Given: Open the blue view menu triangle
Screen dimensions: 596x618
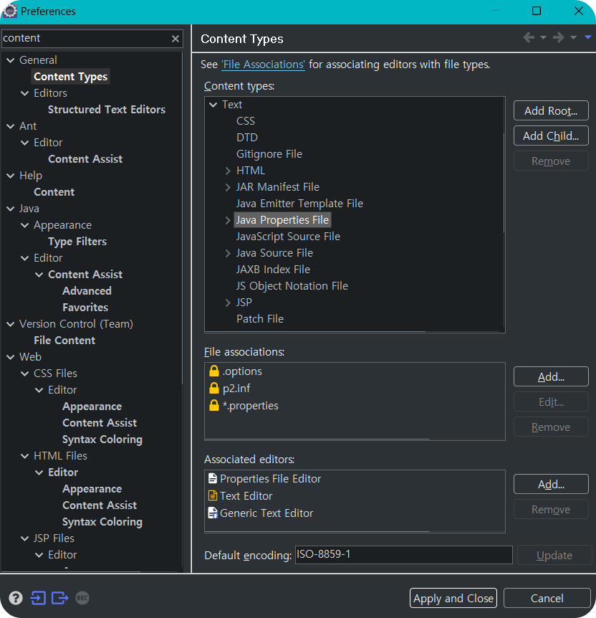Looking at the screenshot, I should (x=587, y=37).
